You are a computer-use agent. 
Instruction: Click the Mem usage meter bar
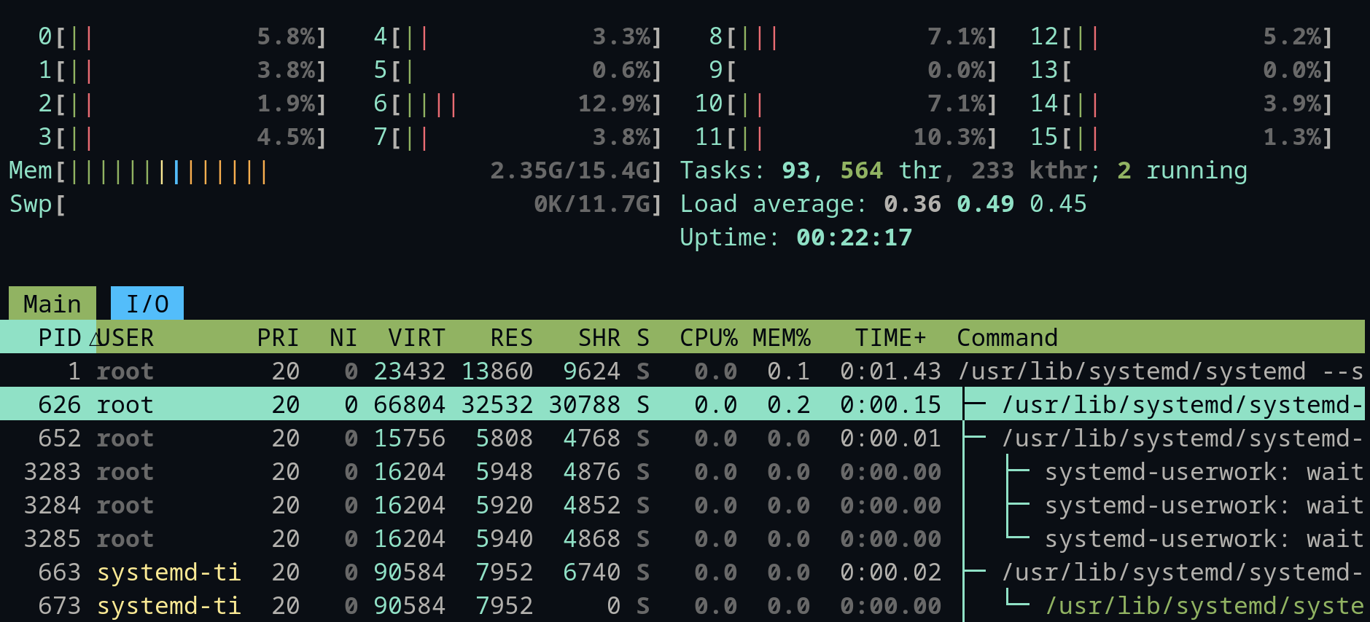coord(335,170)
